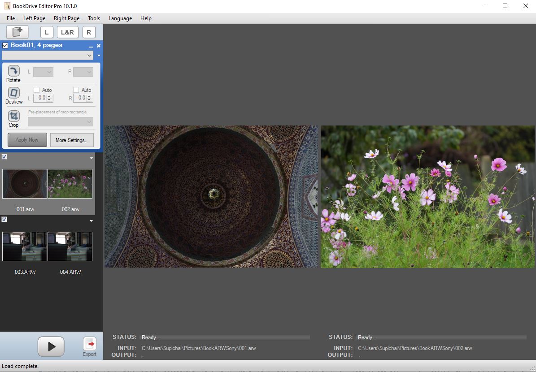Click the add new book icon

17,32
